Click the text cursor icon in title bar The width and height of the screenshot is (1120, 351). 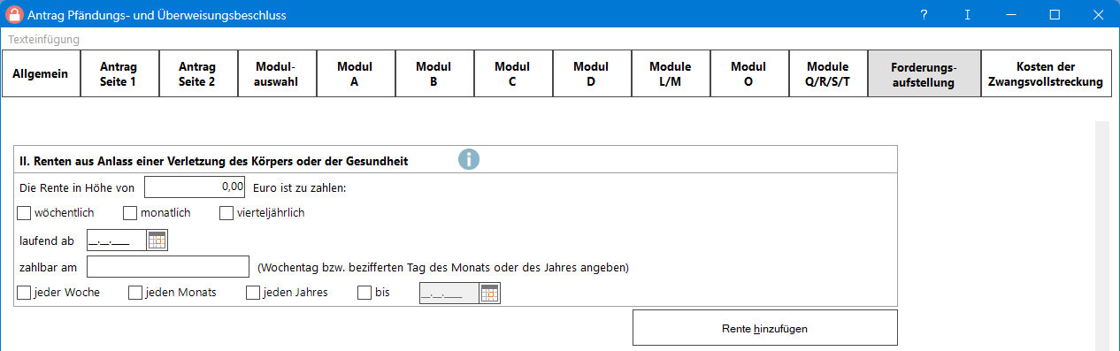968,15
